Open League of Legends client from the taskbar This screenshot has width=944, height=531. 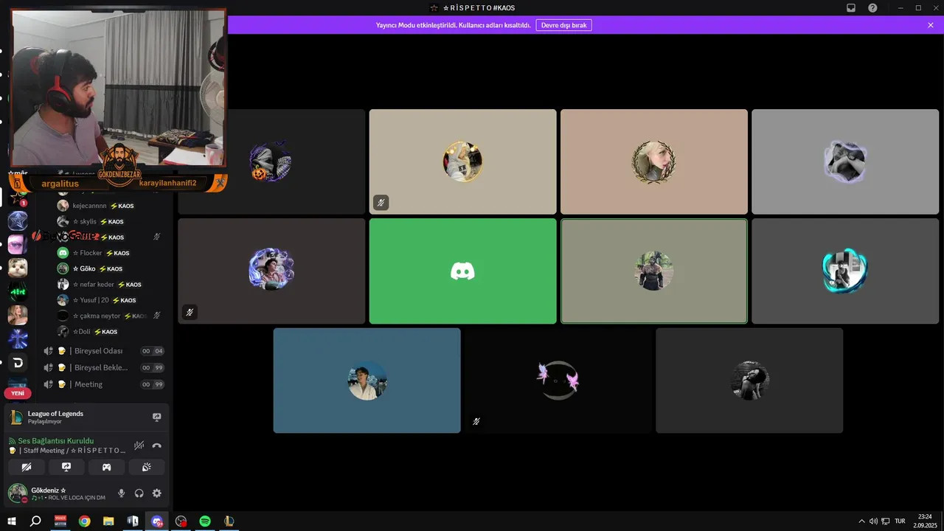coord(229,521)
